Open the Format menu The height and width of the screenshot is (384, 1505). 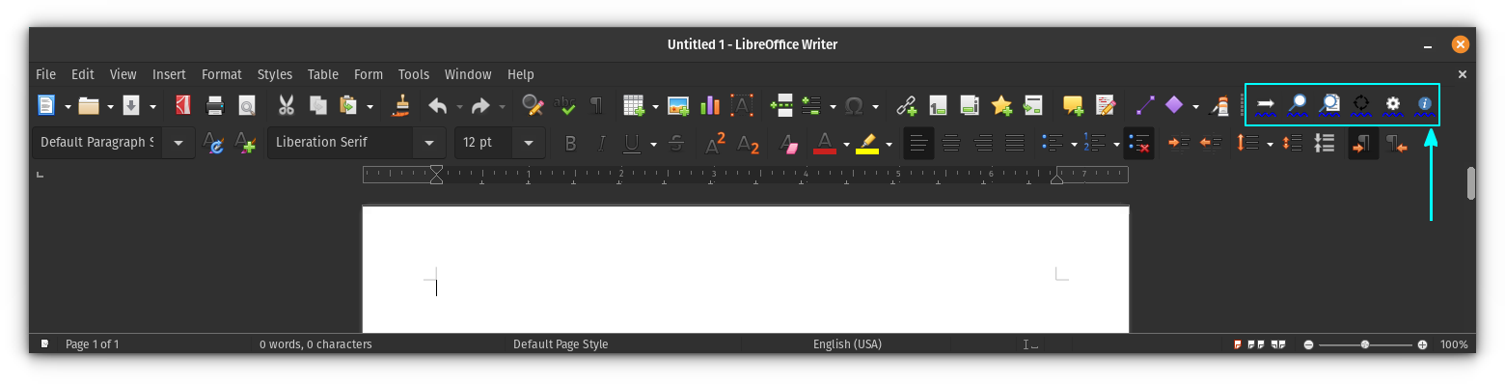(x=222, y=74)
